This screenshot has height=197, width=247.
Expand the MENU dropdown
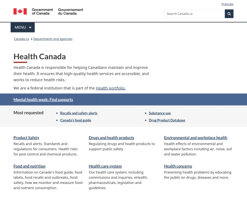tap(23, 27)
